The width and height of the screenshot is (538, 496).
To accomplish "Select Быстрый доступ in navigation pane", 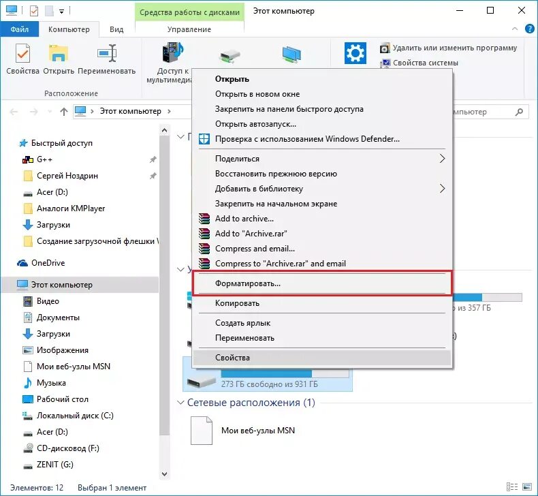I will click(62, 143).
